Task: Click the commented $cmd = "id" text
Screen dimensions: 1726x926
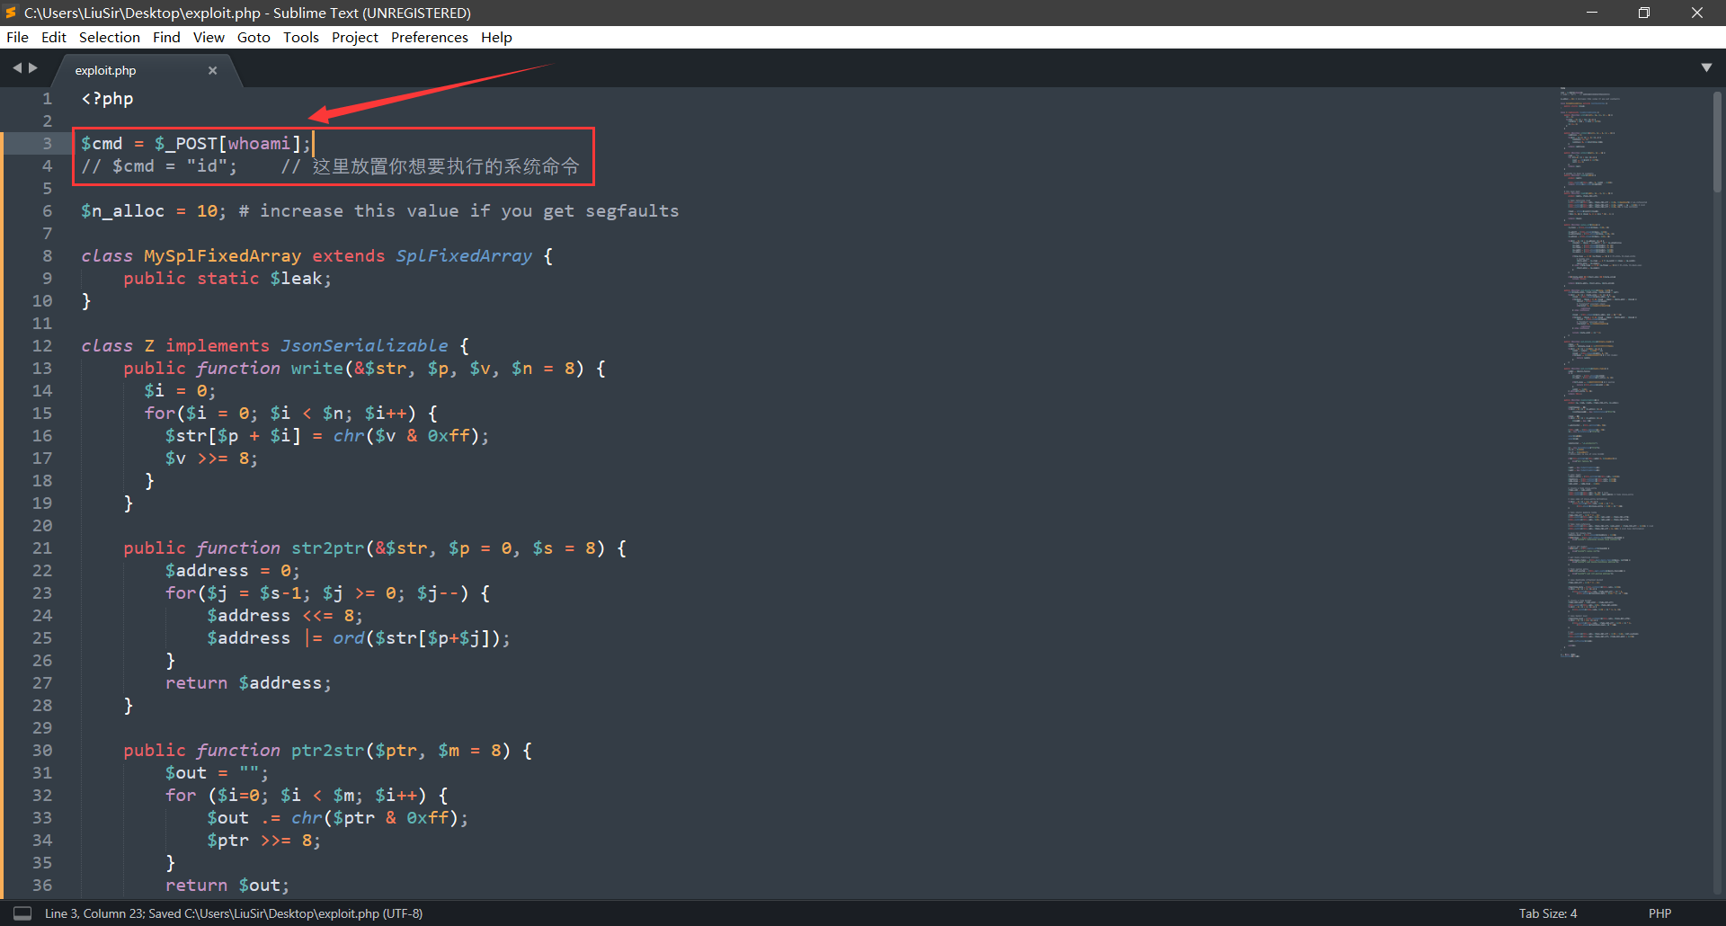Action: pos(159,166)
